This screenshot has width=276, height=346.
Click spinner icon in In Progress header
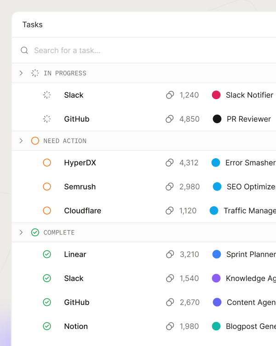click(35, 73)
